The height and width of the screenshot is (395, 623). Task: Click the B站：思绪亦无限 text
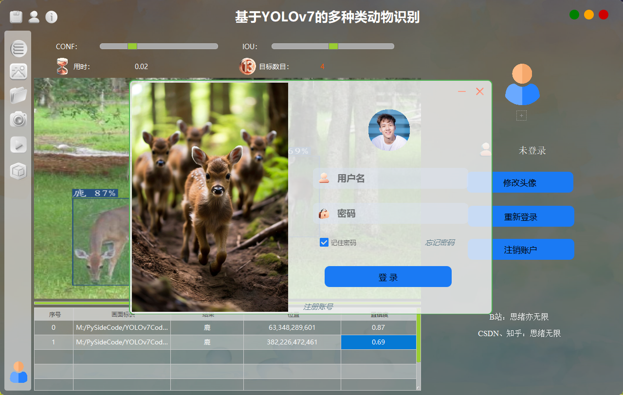pos(519,317)
